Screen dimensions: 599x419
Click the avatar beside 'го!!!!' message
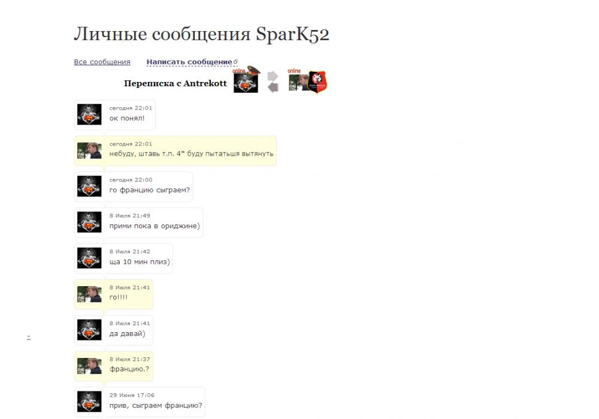pos(89,294)
